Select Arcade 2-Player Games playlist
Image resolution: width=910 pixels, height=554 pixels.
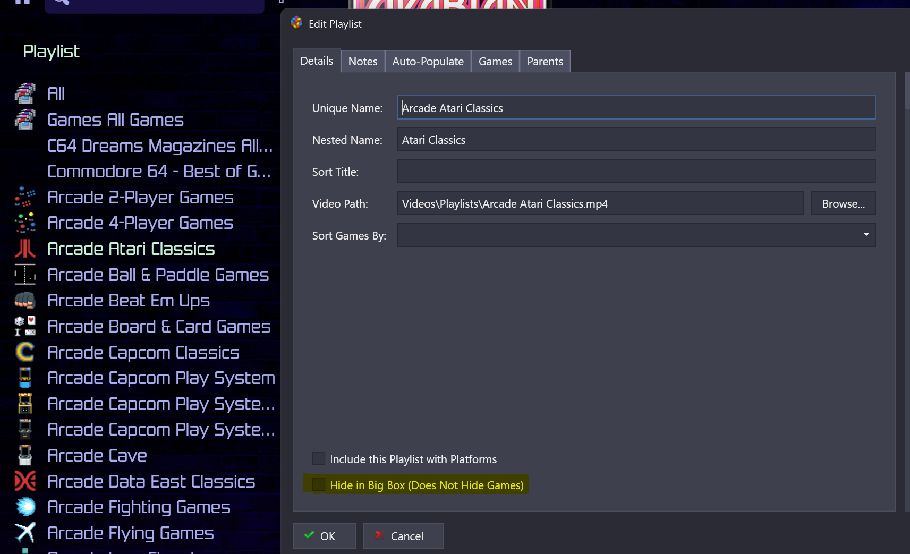pos(141,197)
